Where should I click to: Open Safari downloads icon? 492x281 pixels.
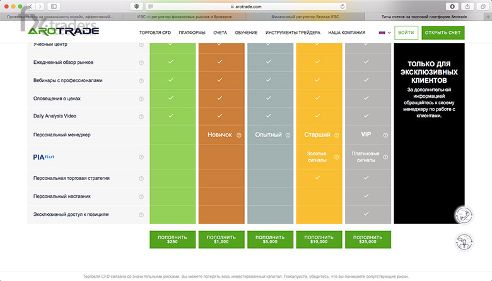point(452,6)
